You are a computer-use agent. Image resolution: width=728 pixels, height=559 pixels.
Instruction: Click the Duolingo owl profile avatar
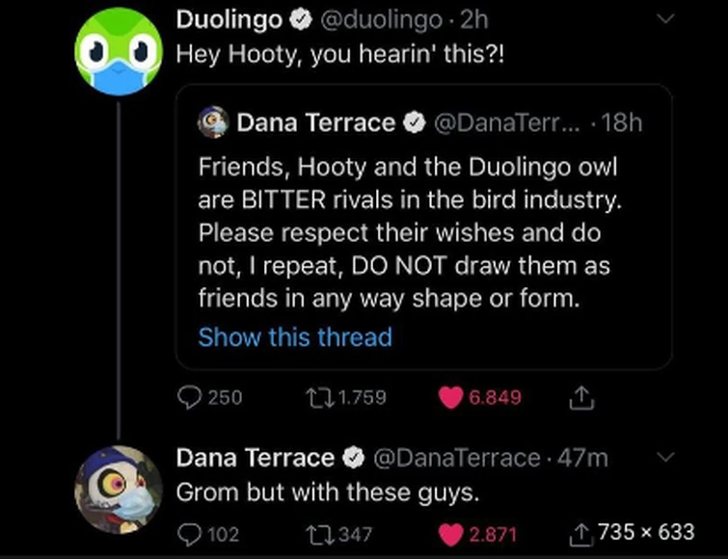(119, 52)
